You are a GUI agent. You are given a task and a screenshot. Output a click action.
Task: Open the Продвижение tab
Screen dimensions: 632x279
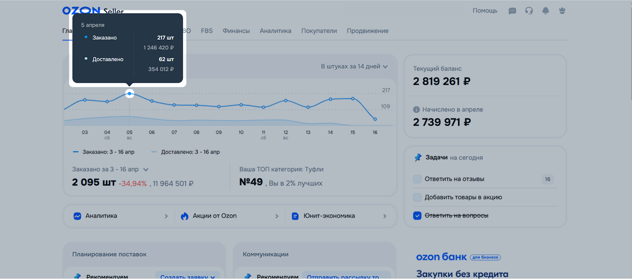(368, 31)
